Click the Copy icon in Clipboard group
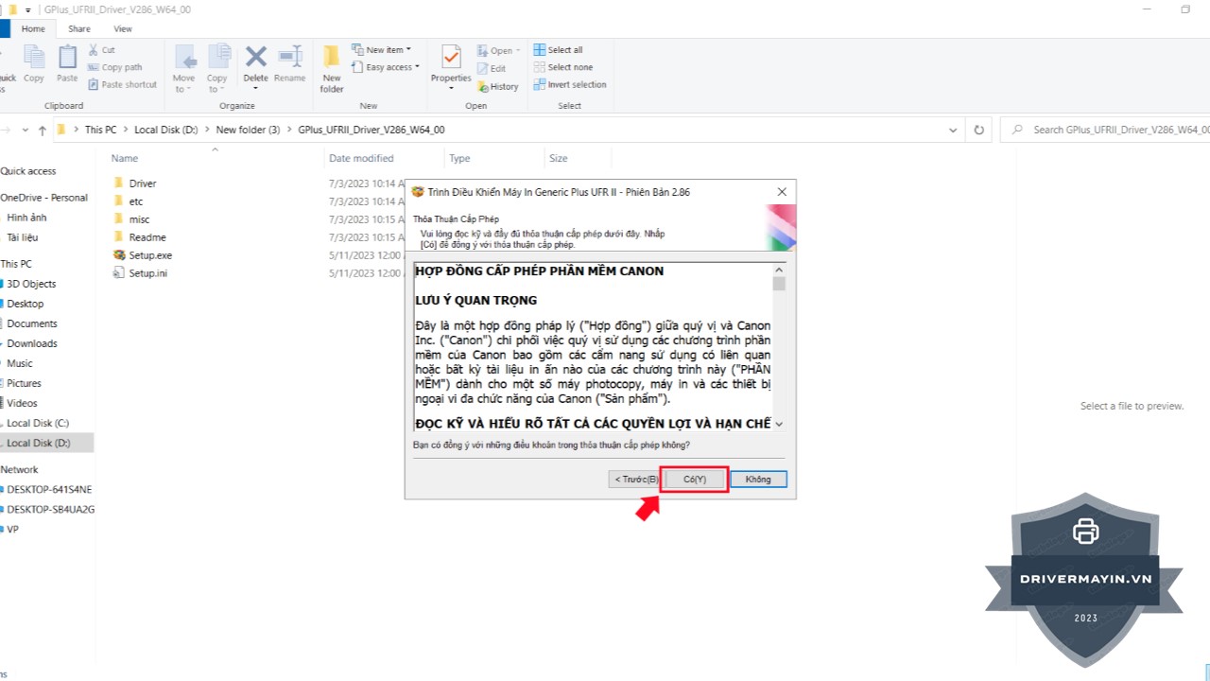The image size is (1210, 681). pos(34,64)
